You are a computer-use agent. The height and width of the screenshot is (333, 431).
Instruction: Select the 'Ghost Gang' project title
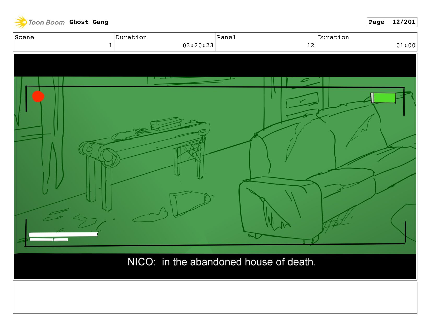89,22
